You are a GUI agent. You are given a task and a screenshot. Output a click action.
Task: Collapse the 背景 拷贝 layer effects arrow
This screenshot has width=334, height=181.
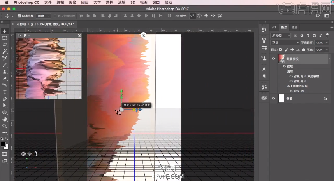click(329, 59)
